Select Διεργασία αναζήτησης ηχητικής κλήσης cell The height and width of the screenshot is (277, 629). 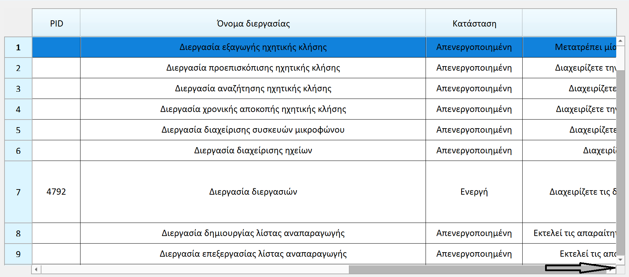[x=253, y=89]
